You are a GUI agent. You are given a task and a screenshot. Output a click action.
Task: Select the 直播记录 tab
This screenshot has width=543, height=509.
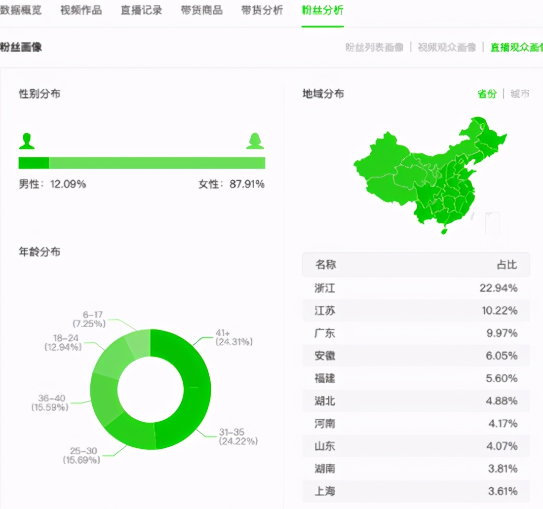(141, 10)
